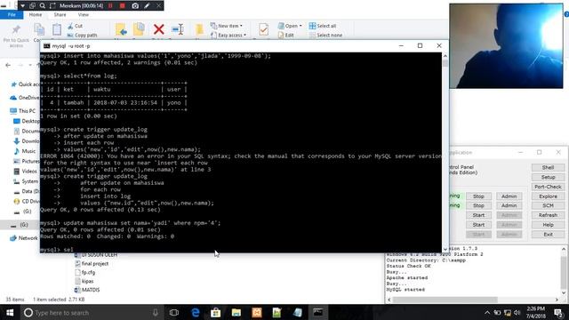Image resolution: width=569 pixels, height=320 pixels.
Task: Click the SCM button in XAMPP
Action: pyautogui.click(x=548, y=205)
